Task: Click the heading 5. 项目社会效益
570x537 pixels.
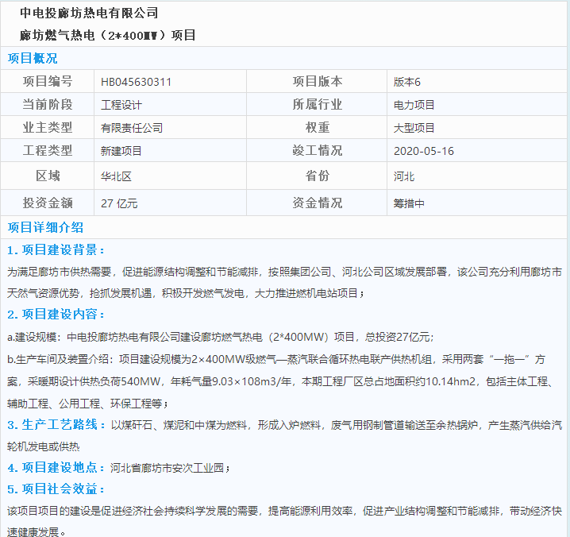Action: coord(56,489)
